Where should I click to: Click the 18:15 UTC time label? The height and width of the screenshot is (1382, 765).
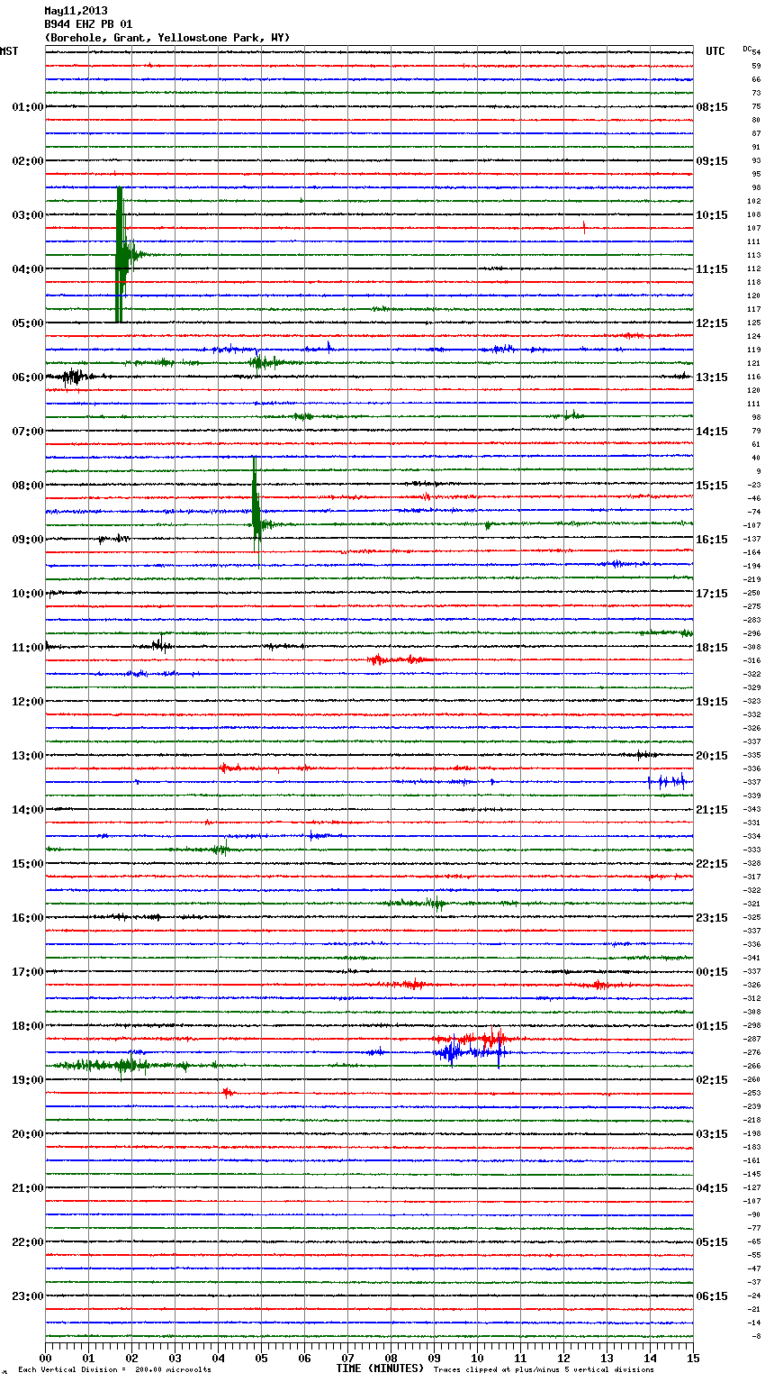click(712, 648)
